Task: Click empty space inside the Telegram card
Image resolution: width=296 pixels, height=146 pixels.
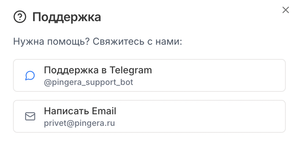Action: [x=217, y=75]
